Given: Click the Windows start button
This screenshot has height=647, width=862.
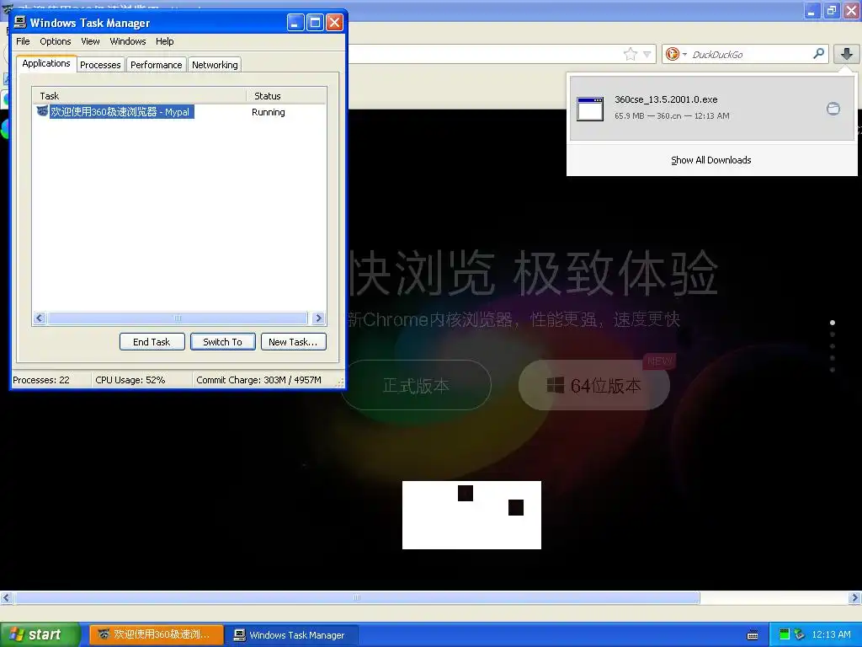Looking at the screenshot, I should [39, 634].
